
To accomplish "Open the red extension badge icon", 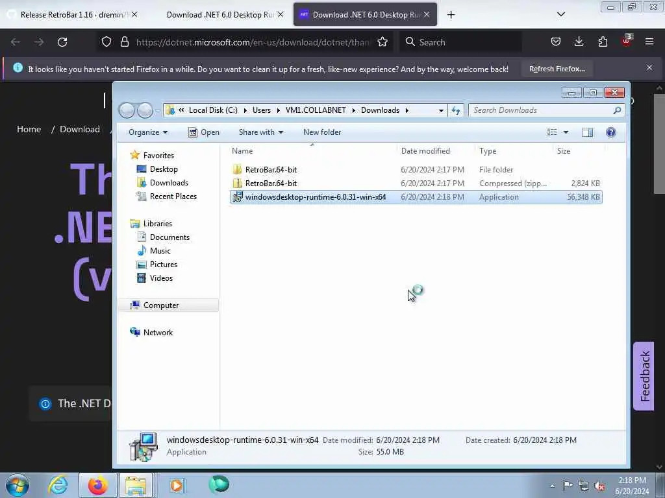I will (627, 41).
